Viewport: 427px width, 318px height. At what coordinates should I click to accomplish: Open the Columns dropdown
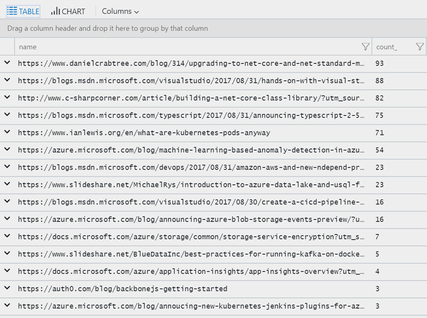pos(120,11)
